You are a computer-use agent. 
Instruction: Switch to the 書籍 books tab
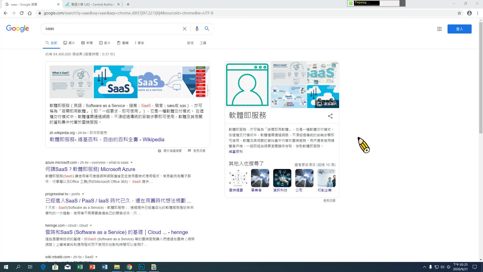(123, 43)
